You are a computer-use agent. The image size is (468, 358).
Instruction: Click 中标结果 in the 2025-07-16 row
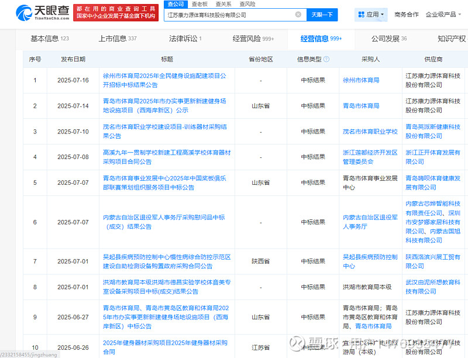pyautogui.click(x=313, y=80)
